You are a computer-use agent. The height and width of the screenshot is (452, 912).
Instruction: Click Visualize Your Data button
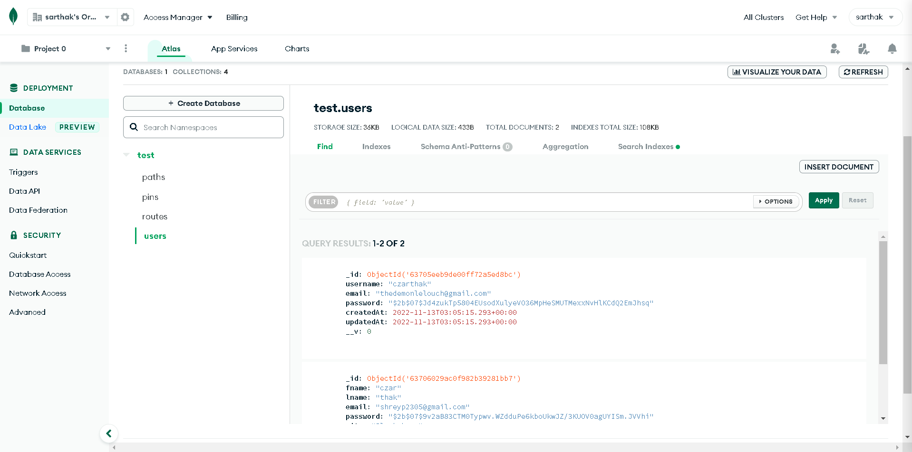(x=777, y=72)
